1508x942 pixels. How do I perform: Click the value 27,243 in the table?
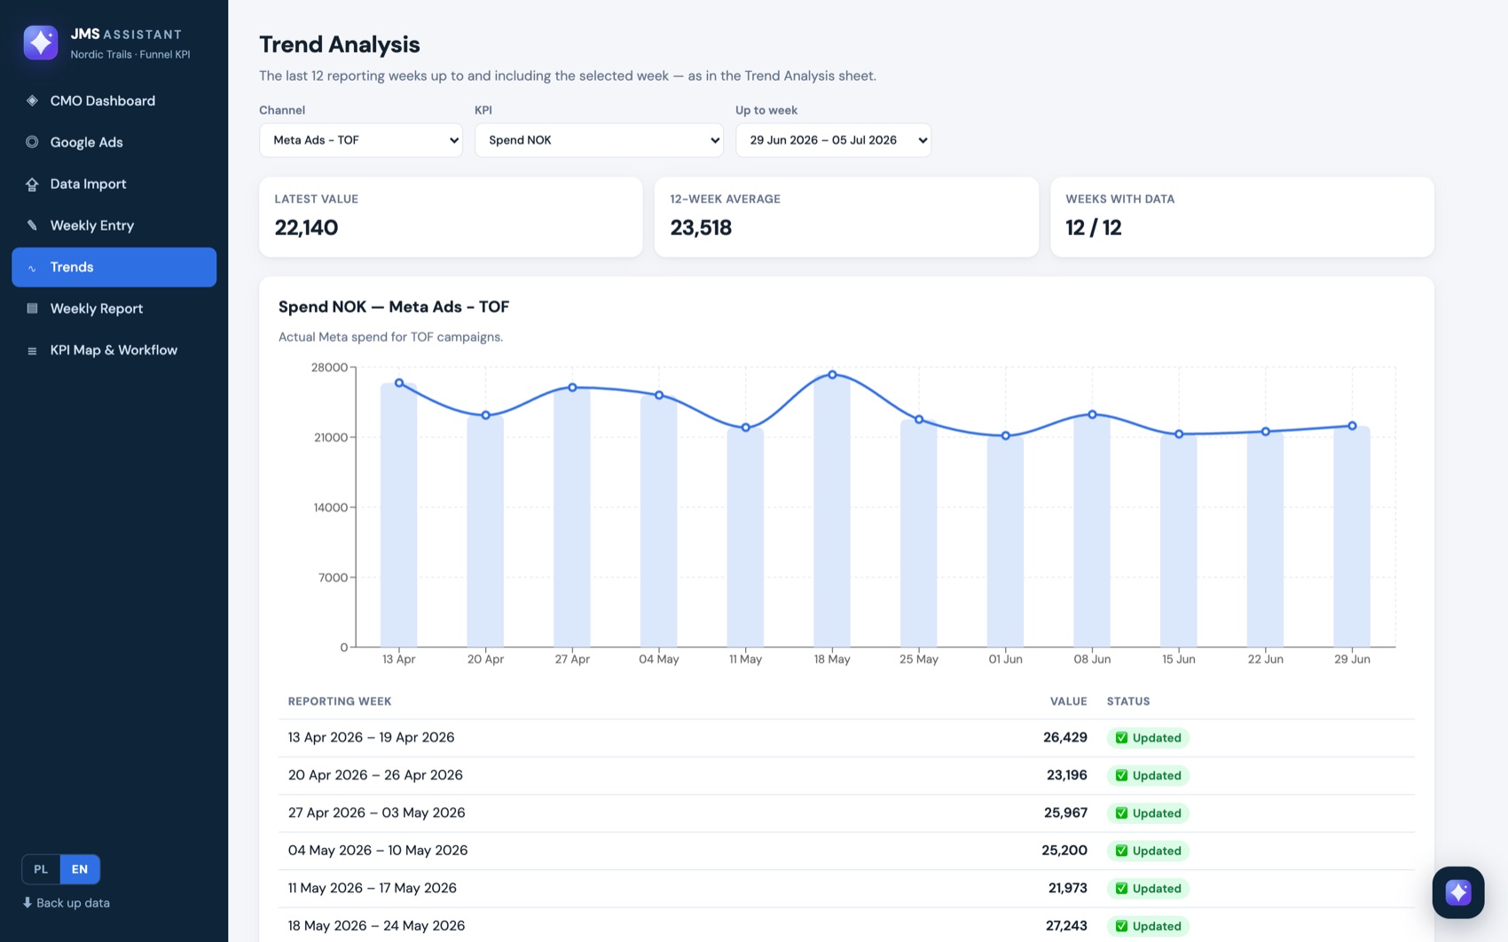(x=1066, y=925)
